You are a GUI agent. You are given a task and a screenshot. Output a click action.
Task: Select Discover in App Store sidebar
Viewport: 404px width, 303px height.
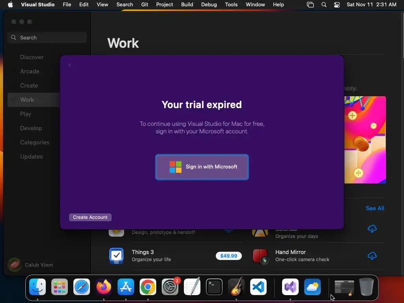pyautogui.click(x=32, y=57)
